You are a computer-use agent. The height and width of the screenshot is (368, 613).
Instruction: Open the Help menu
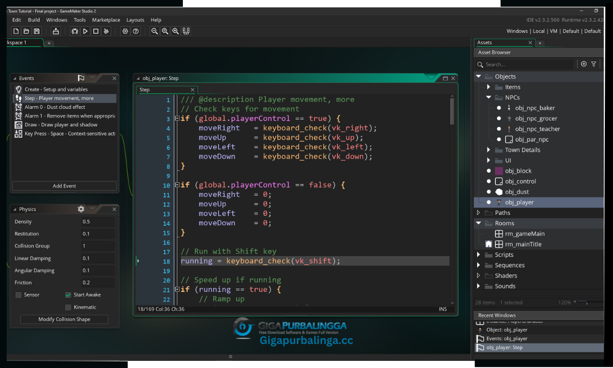click(x=156, y=20)
